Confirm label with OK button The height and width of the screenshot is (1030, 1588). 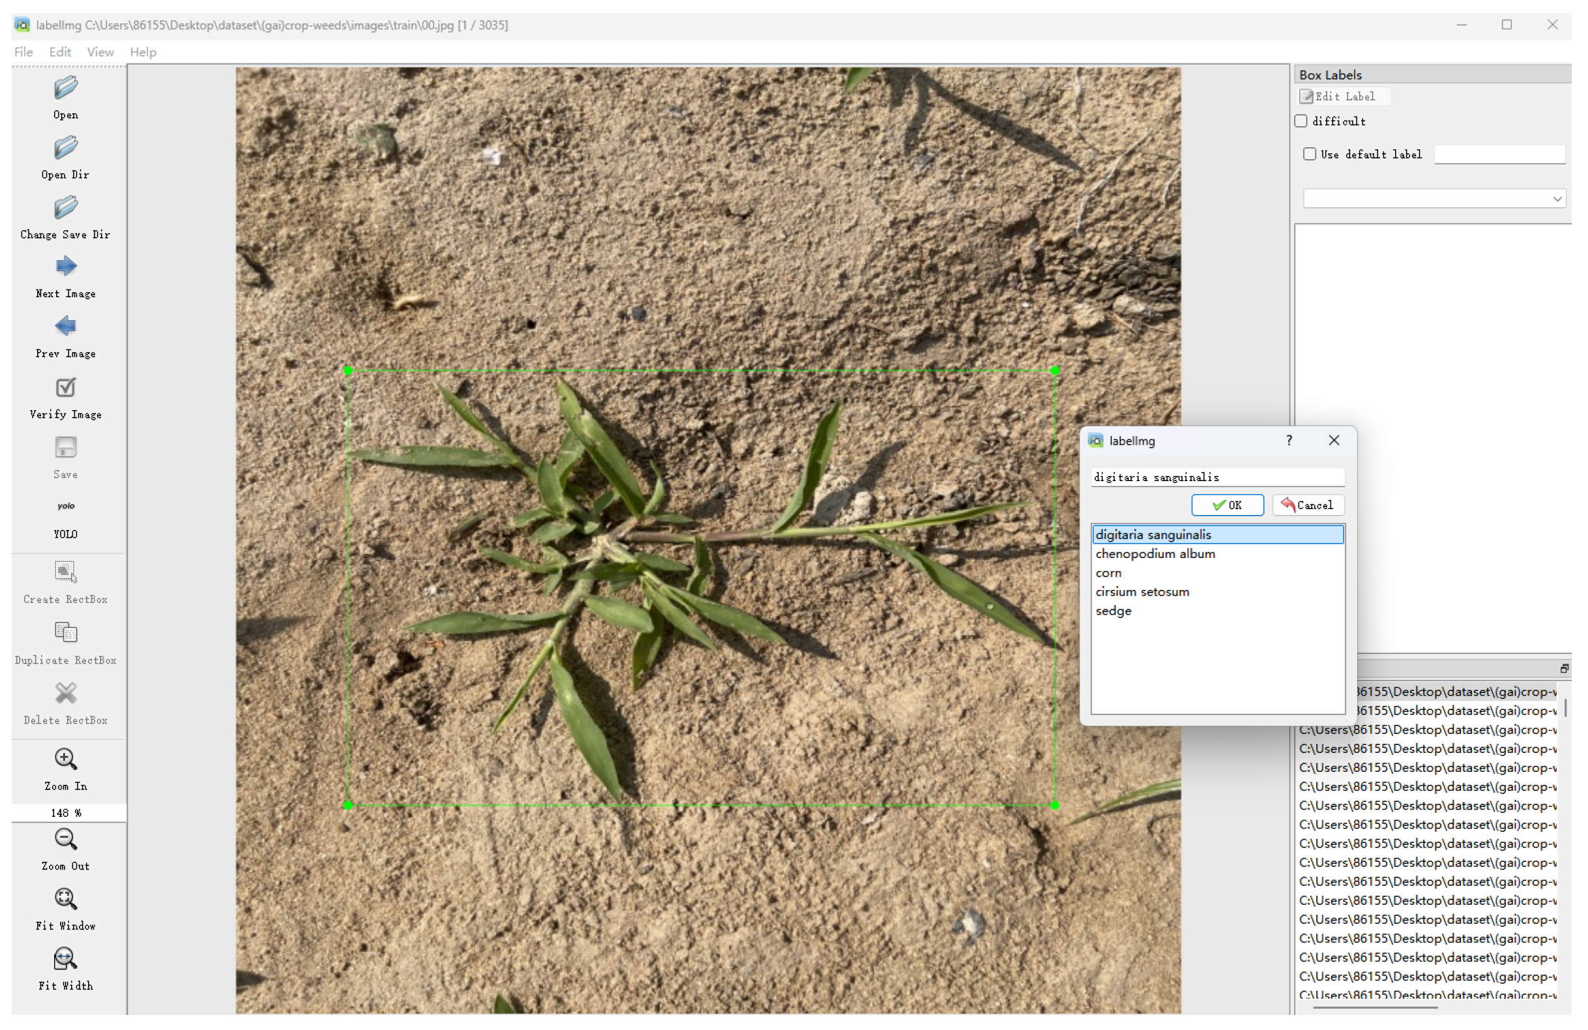[x=1227, y=505]
